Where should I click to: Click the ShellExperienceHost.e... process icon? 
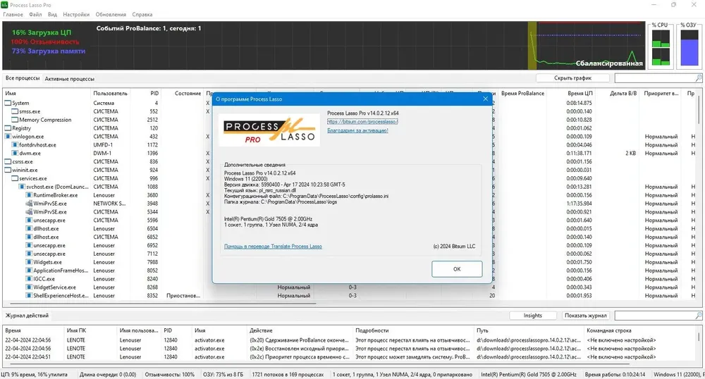[x=29, y=296]
